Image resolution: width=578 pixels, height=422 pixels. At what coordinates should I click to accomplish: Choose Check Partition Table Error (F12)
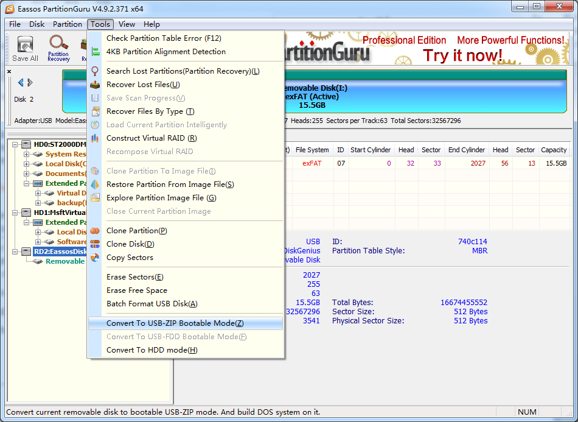click(186, 38)
